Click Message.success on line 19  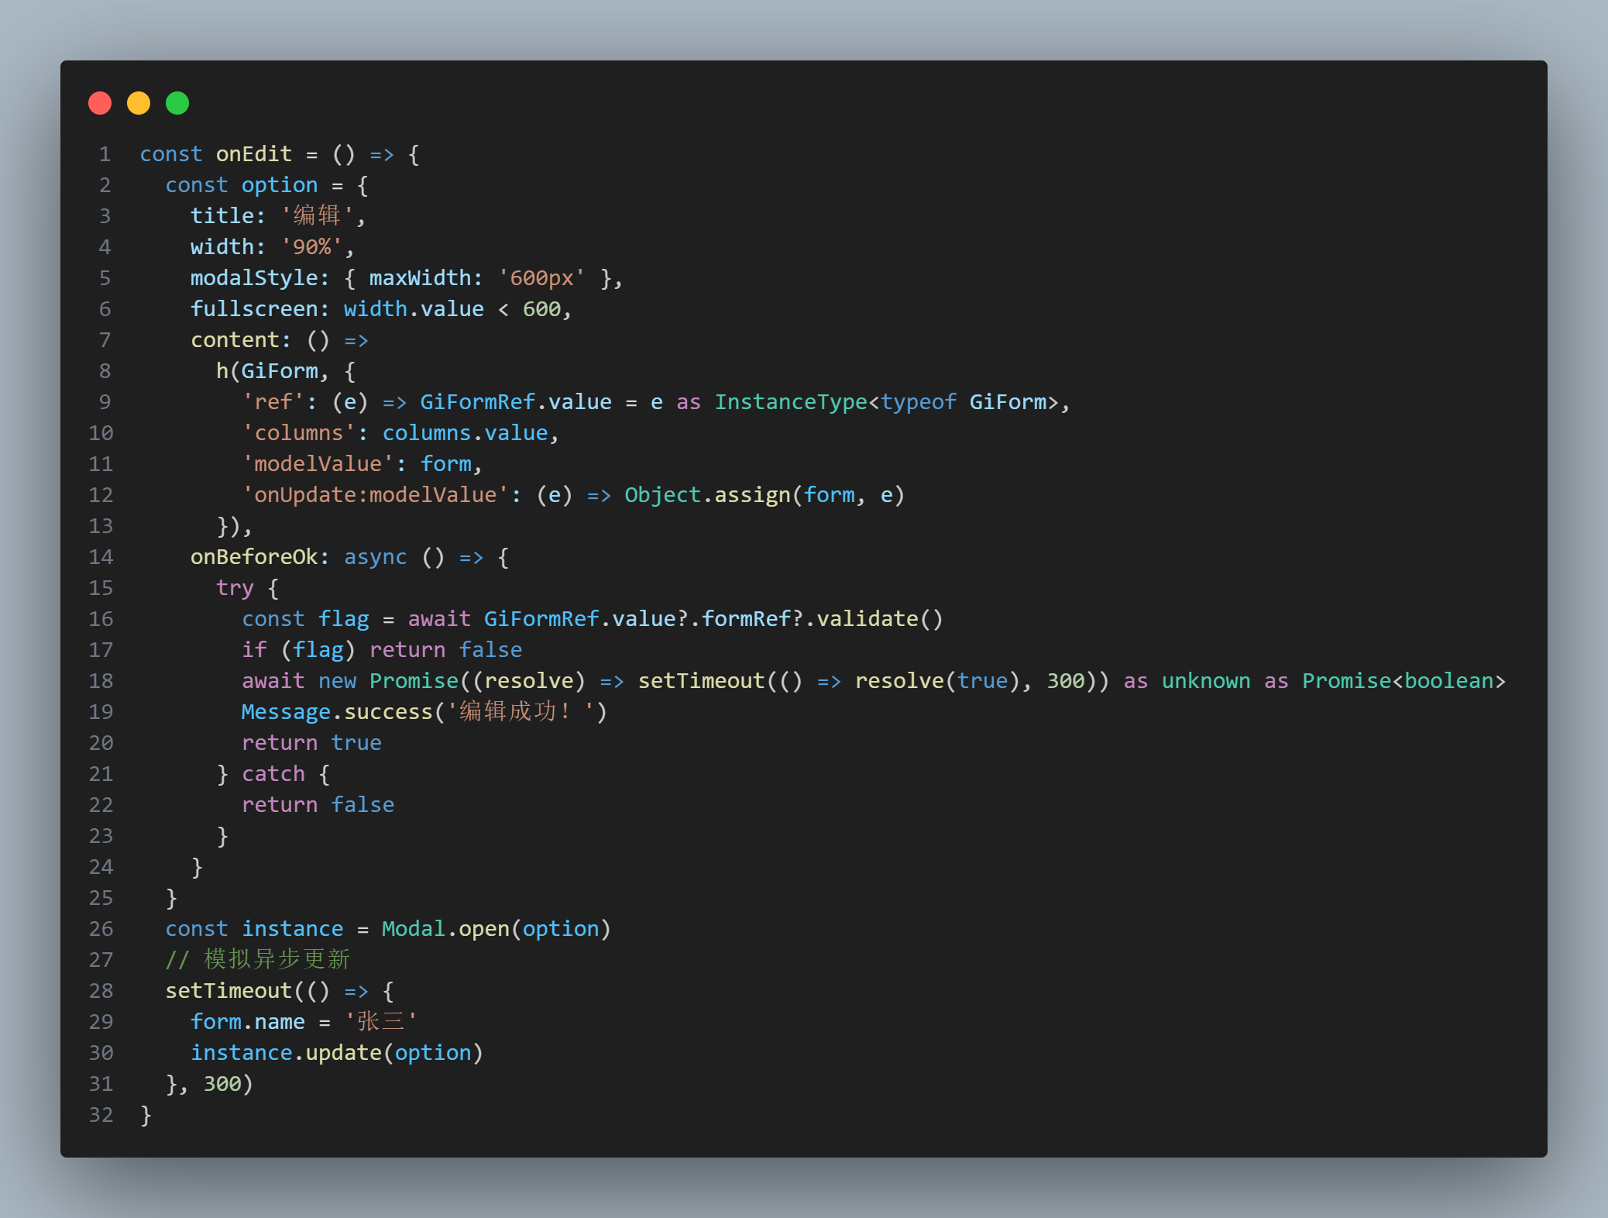(x=337, y=712)
